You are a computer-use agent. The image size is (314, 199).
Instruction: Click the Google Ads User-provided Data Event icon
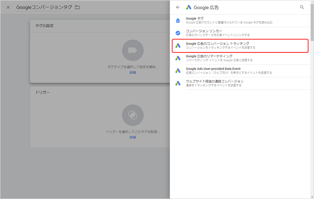(x=178, y=71)
